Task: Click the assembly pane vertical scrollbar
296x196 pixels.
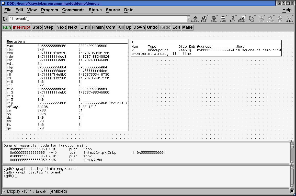Action: (x=292, y=153)
